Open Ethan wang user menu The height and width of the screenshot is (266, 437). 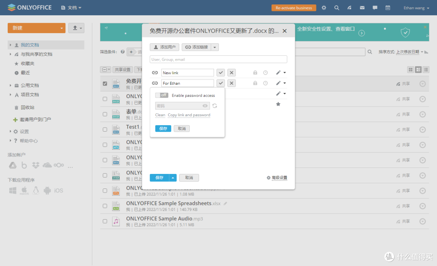[x=416, y=8]
